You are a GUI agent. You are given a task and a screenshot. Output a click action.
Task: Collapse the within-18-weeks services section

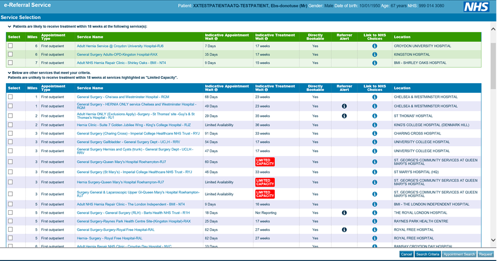click(10, 27)
